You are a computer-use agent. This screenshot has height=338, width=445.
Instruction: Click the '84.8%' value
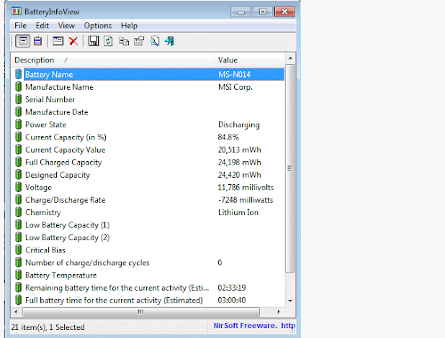point(228,137)
